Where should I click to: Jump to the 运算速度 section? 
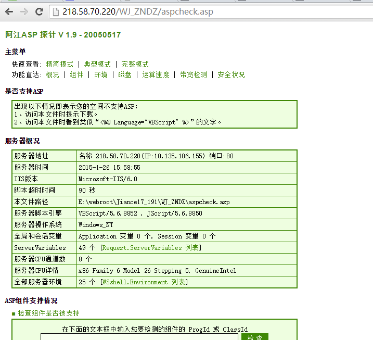(156, 75)
